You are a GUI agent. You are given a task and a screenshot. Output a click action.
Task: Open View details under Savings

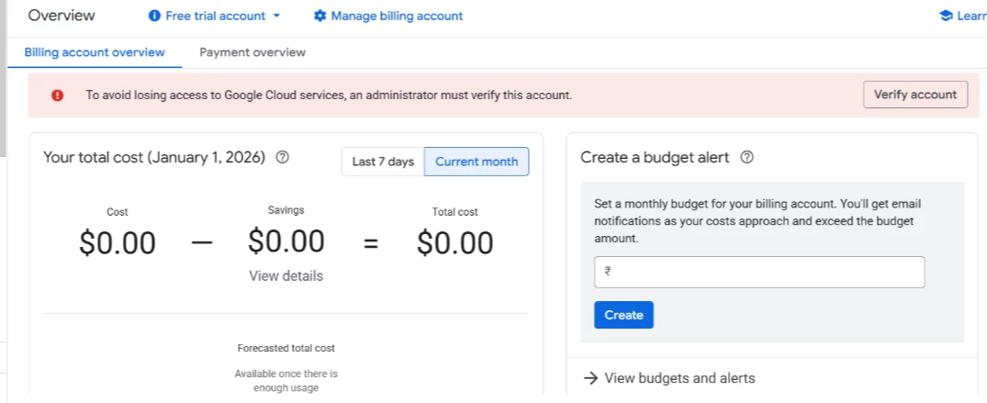click(x=286, y=275)
